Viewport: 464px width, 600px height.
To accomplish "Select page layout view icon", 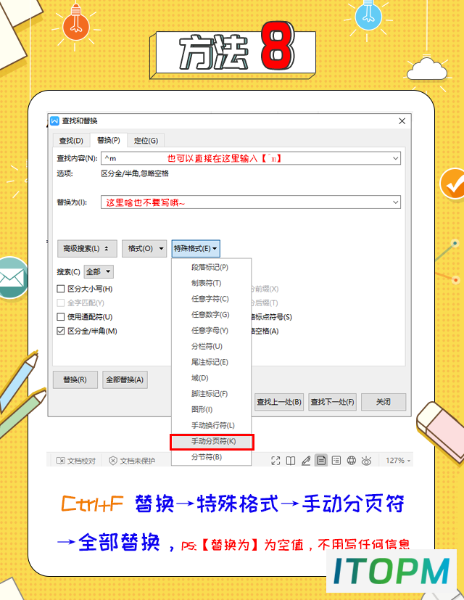I will (321, 460).
